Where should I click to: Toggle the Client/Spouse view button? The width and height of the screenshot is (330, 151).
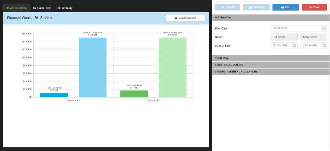tap(185, 18)
